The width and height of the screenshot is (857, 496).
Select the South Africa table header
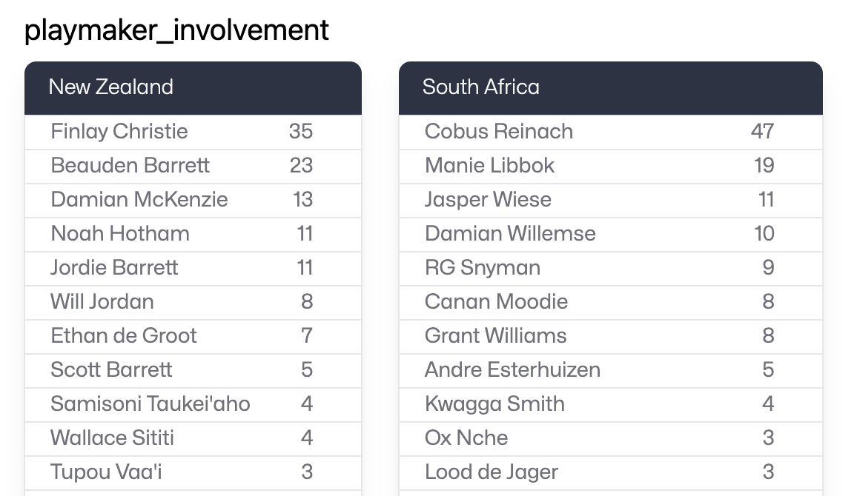[x=611, y=88]
